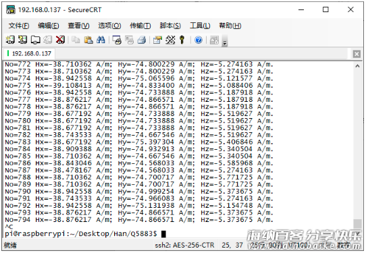
Task: Close the session tab with the X button
Action: (x=357, y=54)
